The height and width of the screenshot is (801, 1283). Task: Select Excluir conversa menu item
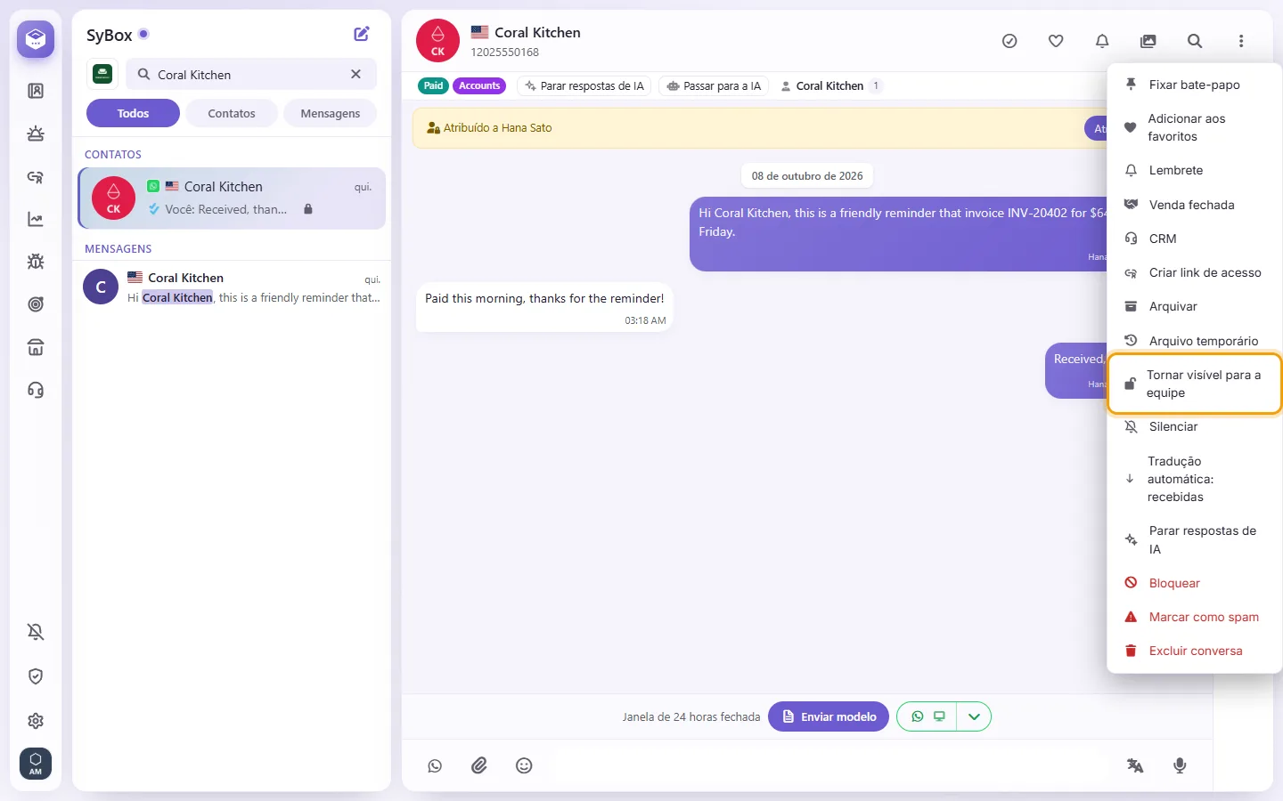coord(1194,651)
